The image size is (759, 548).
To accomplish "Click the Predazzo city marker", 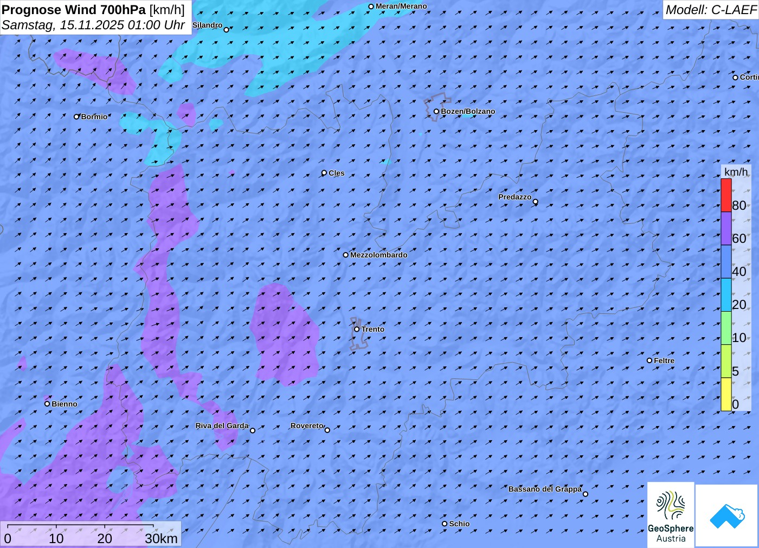I will point(536,202).
